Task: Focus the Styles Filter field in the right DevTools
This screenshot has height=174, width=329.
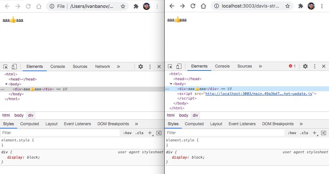Action: click(225, 133)
